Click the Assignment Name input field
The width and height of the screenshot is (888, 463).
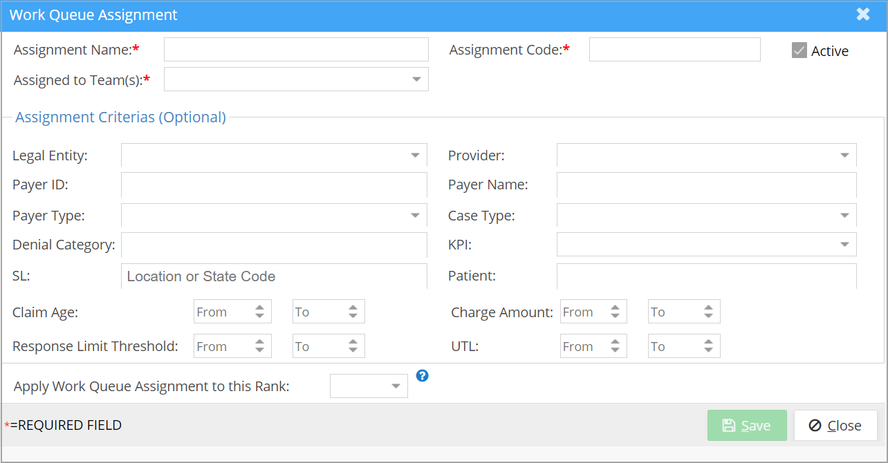296,50
